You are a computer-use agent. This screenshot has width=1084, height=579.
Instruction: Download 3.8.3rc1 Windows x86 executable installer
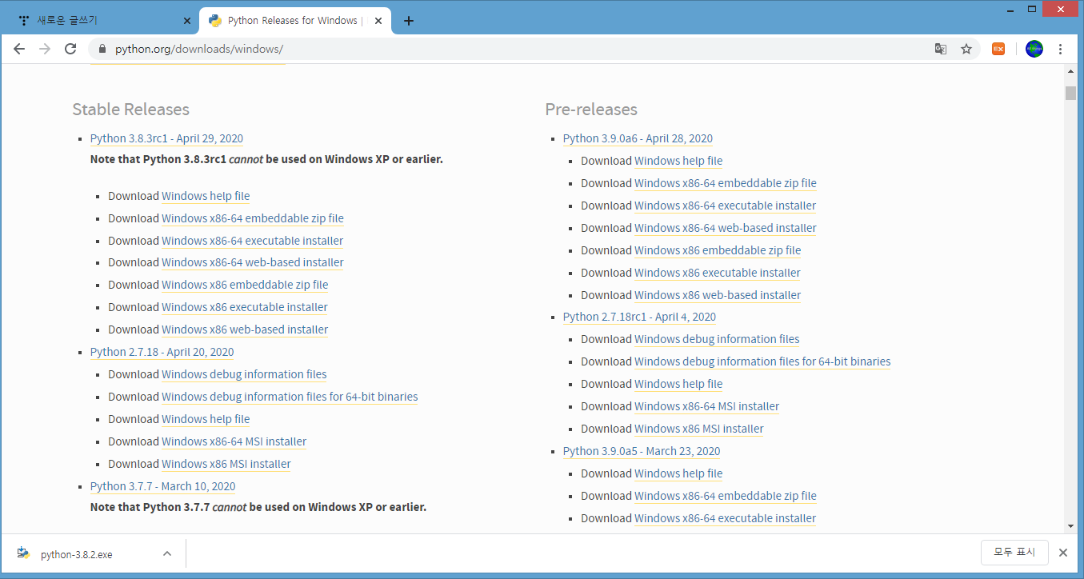(245, 307)
